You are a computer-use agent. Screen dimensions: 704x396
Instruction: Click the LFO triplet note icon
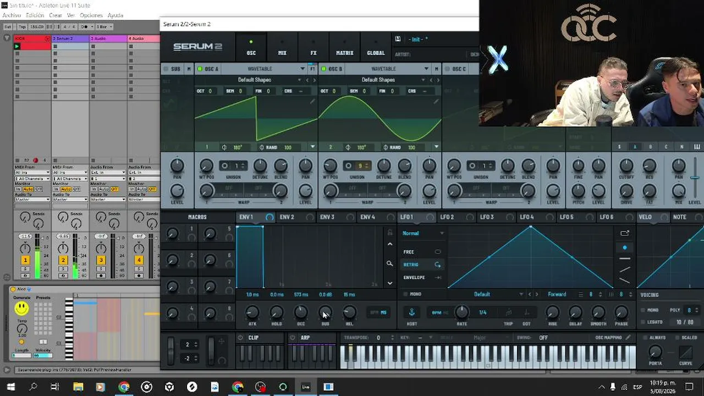(x=508, y=312)
